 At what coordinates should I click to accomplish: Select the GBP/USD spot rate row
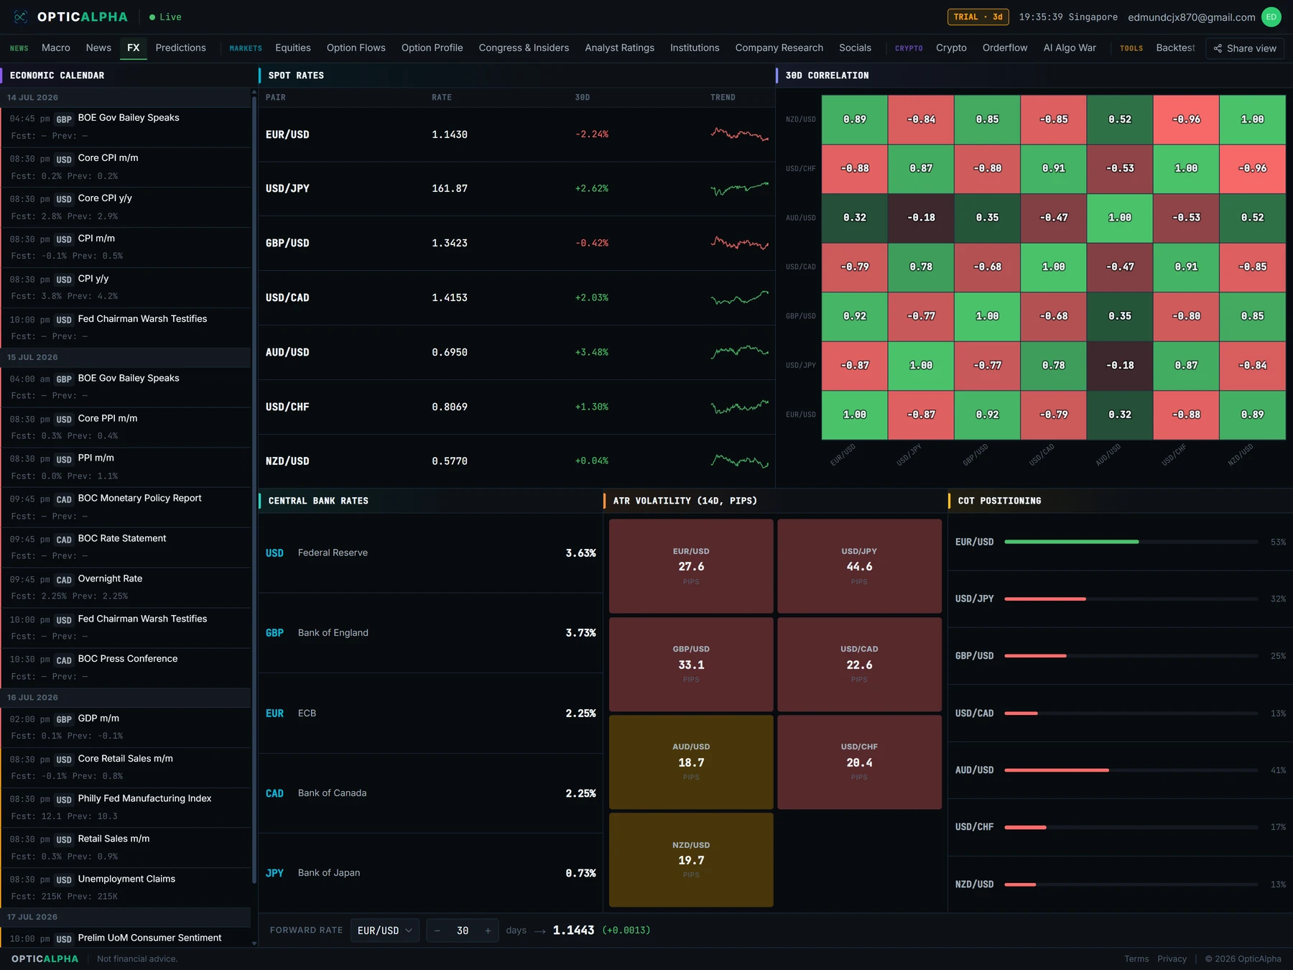click(x=516, y=243)
